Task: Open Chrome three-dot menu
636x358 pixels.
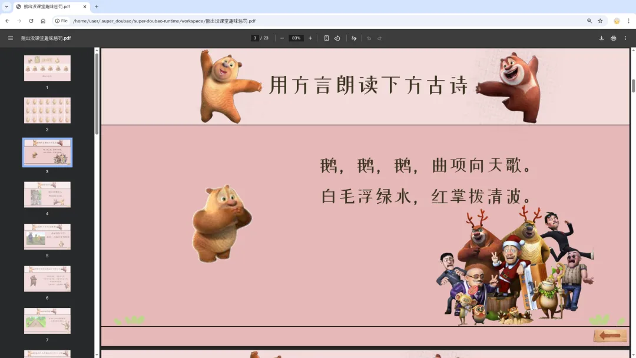Action: 629,21
